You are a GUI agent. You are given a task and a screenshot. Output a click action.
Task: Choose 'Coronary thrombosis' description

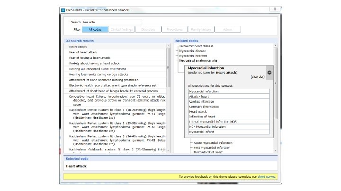point(229,107)
